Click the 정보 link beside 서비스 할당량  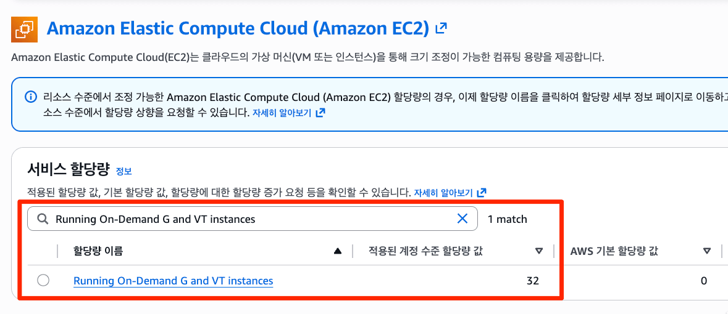(x=124, y=171)
